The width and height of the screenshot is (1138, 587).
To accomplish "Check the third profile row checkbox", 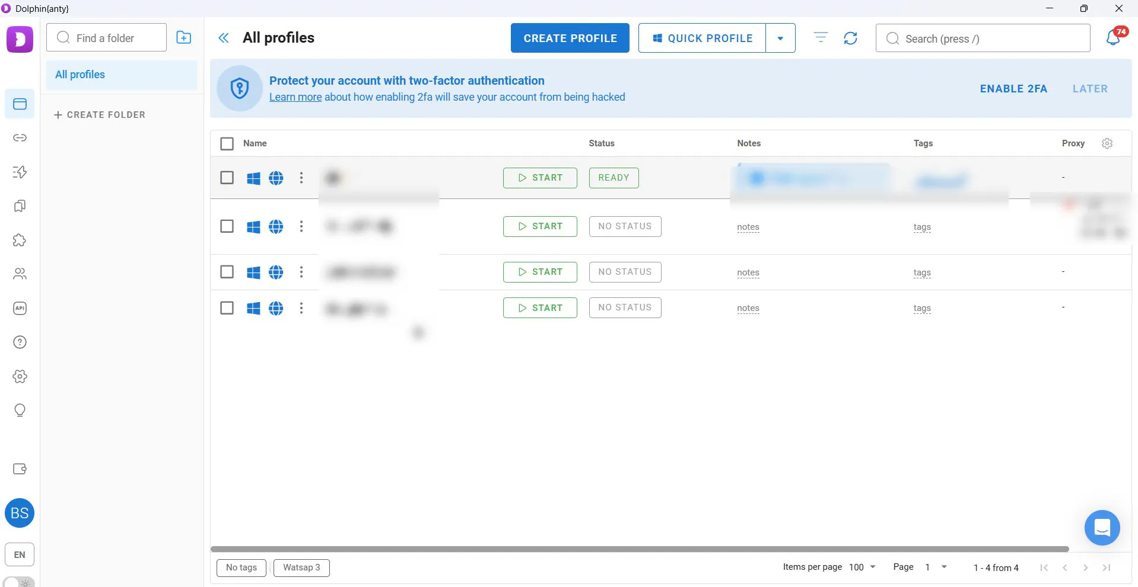I will (227, 272).
